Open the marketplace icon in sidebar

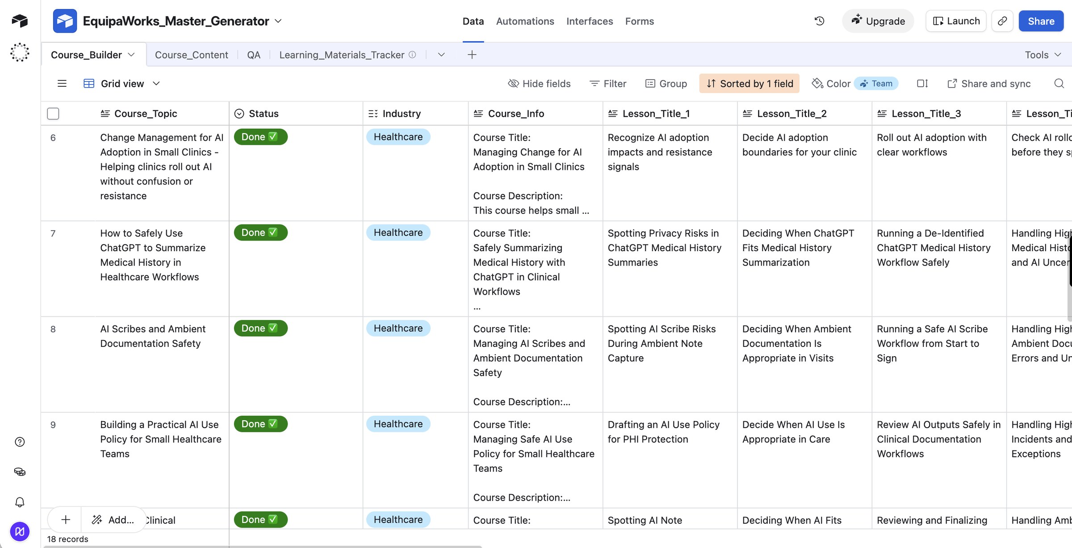[20, 472]
